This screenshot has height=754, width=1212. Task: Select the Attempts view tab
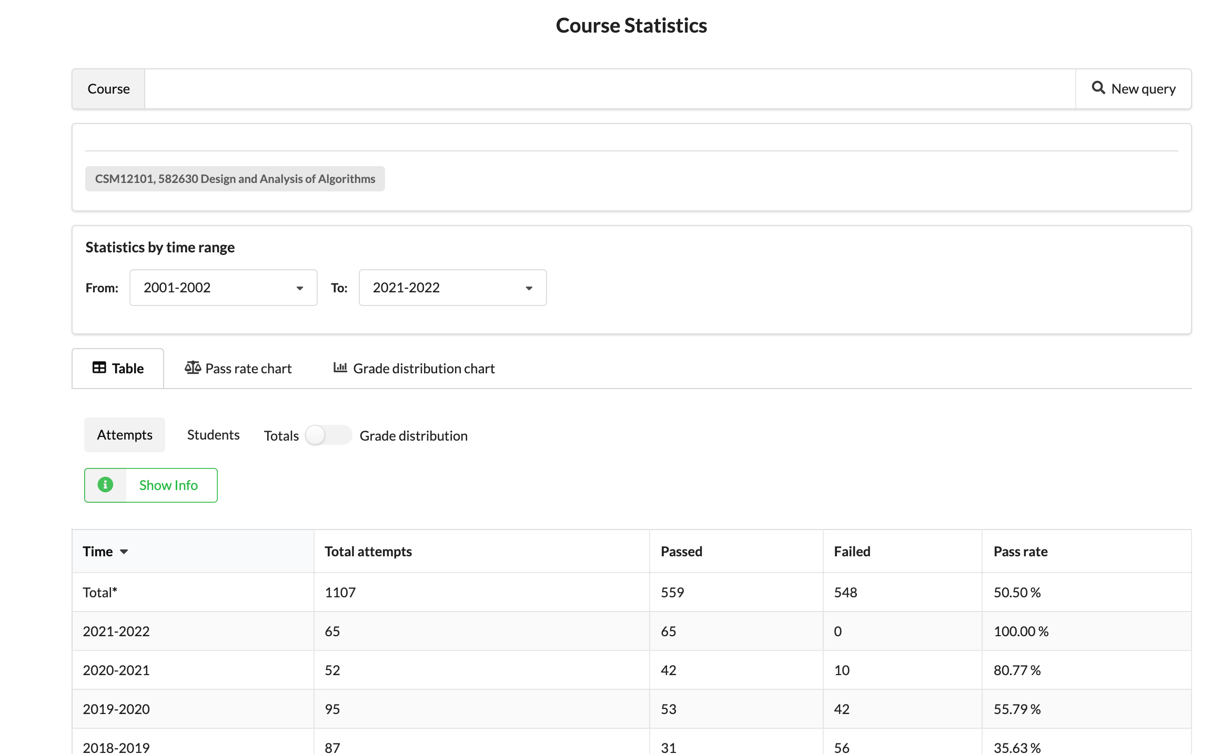(125, 435)
